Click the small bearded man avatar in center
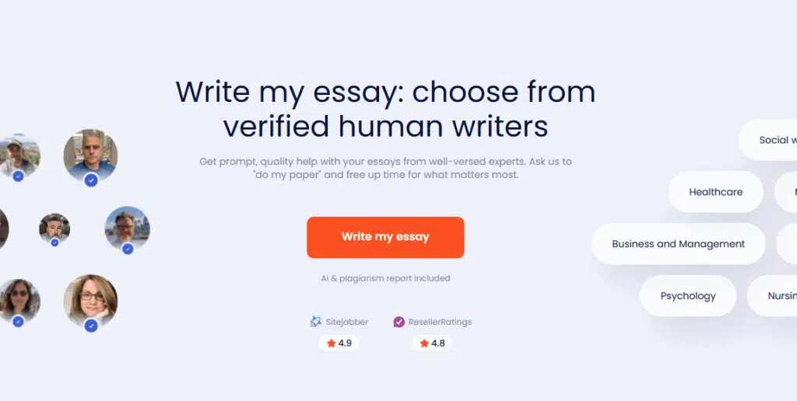The width and height of the screenshot is (797, 401). [x=54, y=228]
